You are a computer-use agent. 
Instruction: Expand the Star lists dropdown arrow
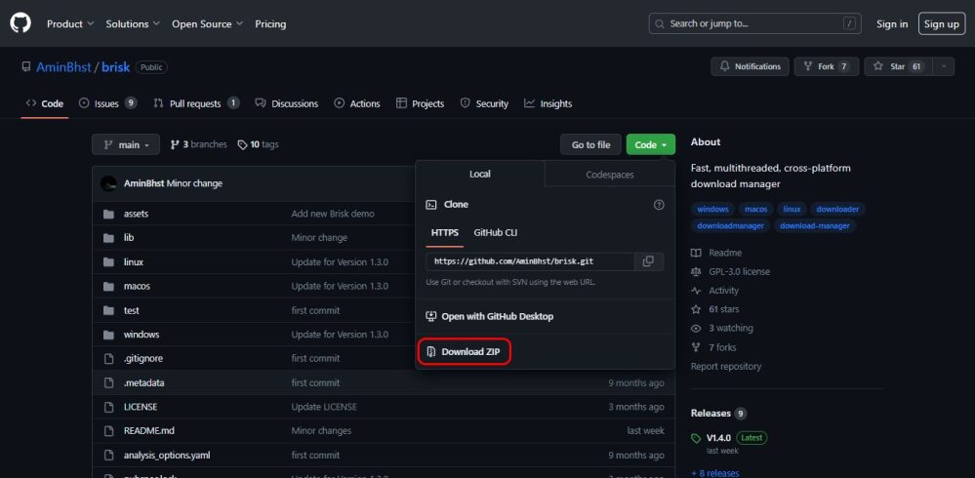944,66
